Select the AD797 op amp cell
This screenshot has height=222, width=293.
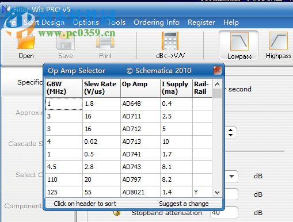tap(140, 179)
